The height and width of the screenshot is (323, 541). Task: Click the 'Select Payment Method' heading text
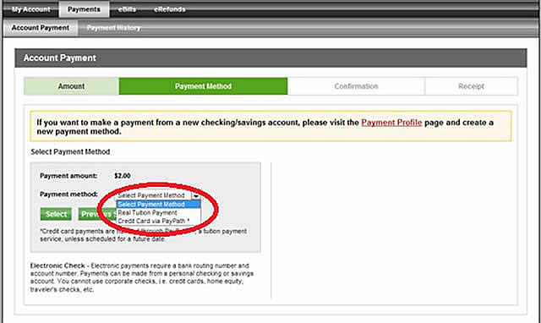pos(70,152)
